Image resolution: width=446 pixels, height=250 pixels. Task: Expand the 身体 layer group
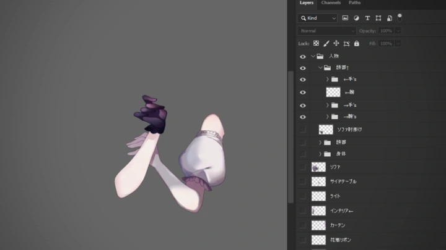(320, 154)
